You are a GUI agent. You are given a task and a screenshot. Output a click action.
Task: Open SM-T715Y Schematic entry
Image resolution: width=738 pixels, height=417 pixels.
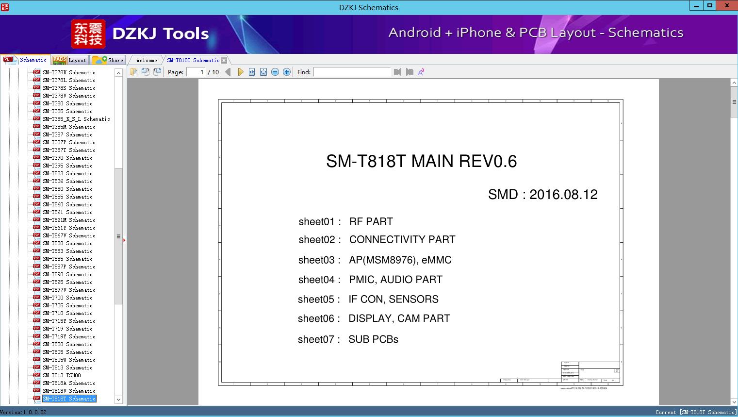pos(69,321)
